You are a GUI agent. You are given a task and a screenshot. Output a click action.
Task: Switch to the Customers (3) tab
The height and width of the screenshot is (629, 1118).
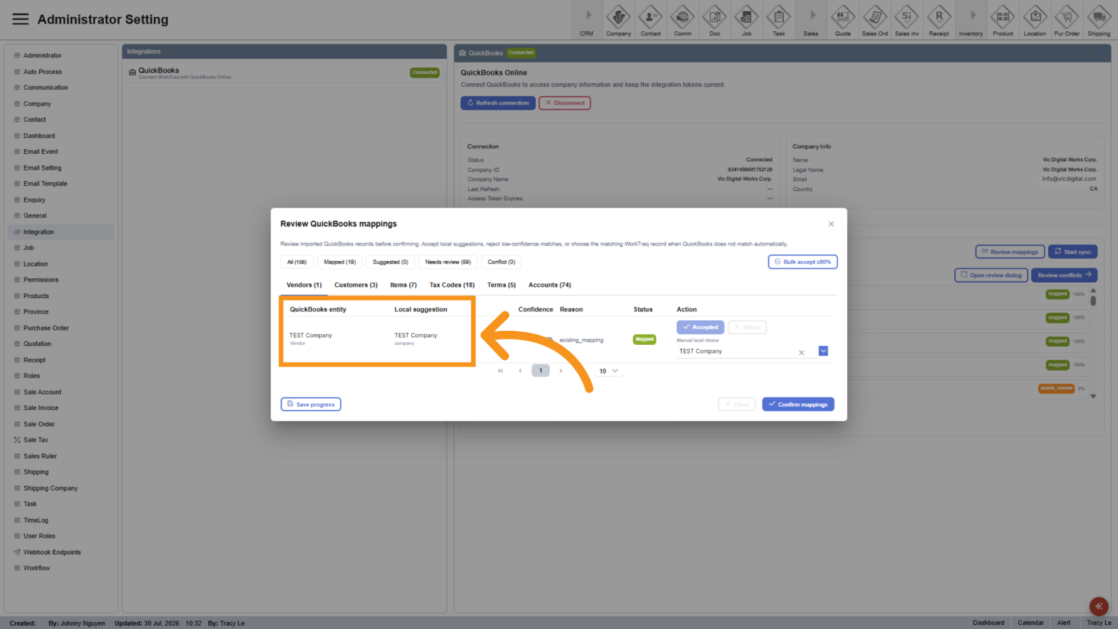pyautogui.click(x=356, y=285)
